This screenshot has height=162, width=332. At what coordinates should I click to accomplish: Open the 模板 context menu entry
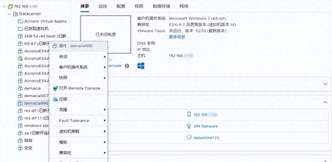(x=79, y=142)
